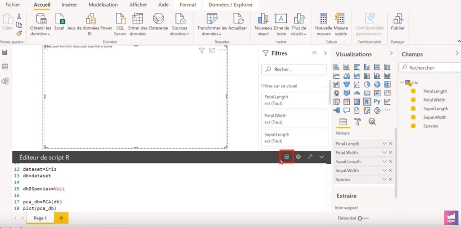Search in the Filtres search box
The height and width of the screenshot is (228, 461).
pyautogui.click(x=294, y=70)
